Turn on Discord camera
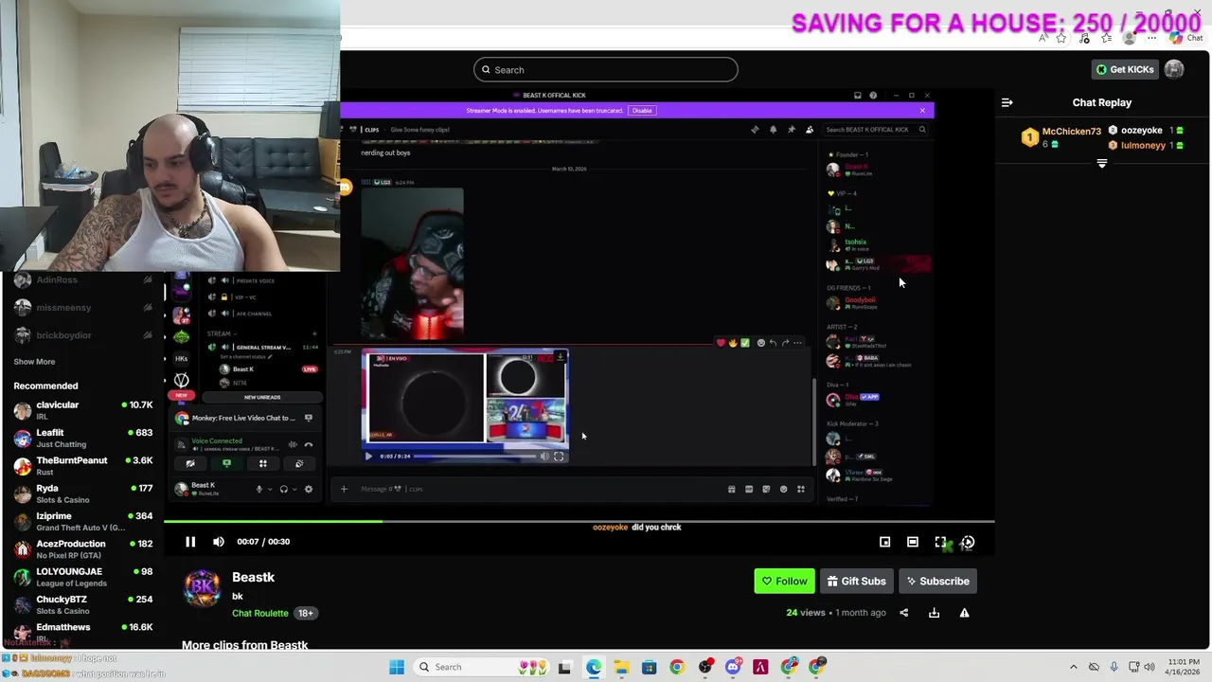The height and width of the screenshot is (682, 1212). (x=190, y=464)
